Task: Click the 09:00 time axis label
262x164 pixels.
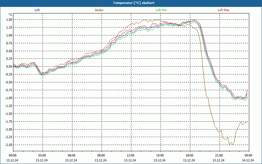Action: (x=101, y=155)
